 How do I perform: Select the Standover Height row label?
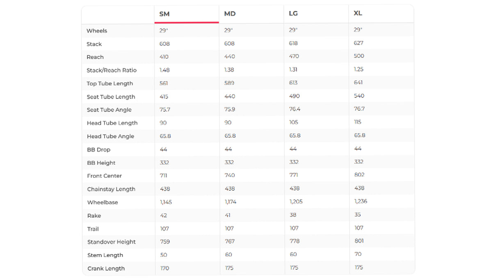(112, 242)
